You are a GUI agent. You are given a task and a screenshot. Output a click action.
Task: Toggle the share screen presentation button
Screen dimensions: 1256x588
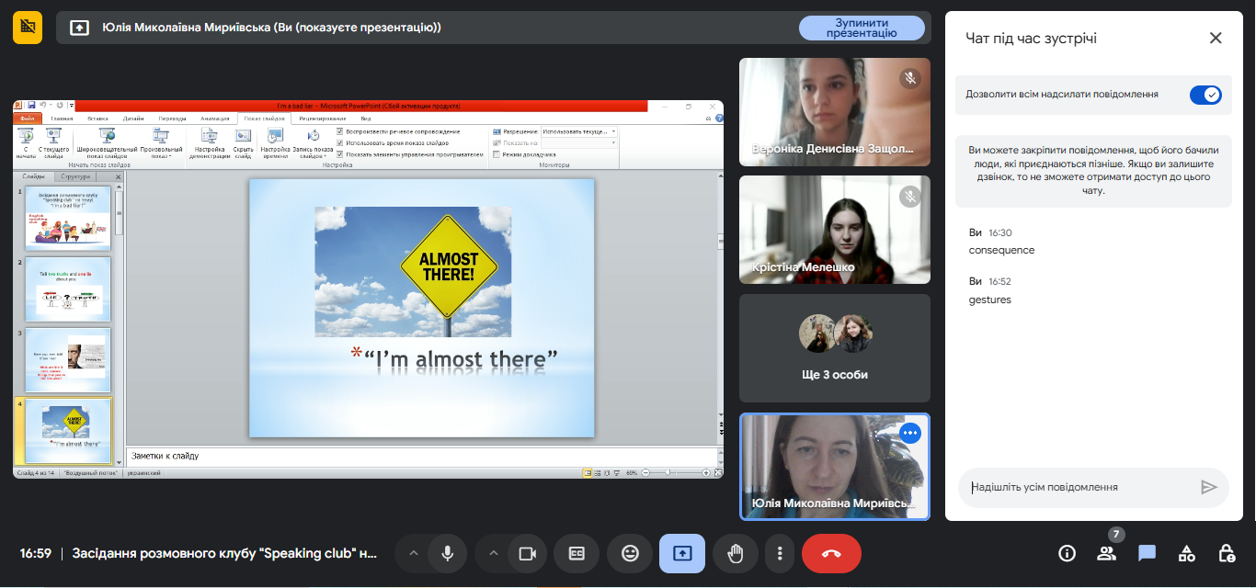click(x=682, y=553)
